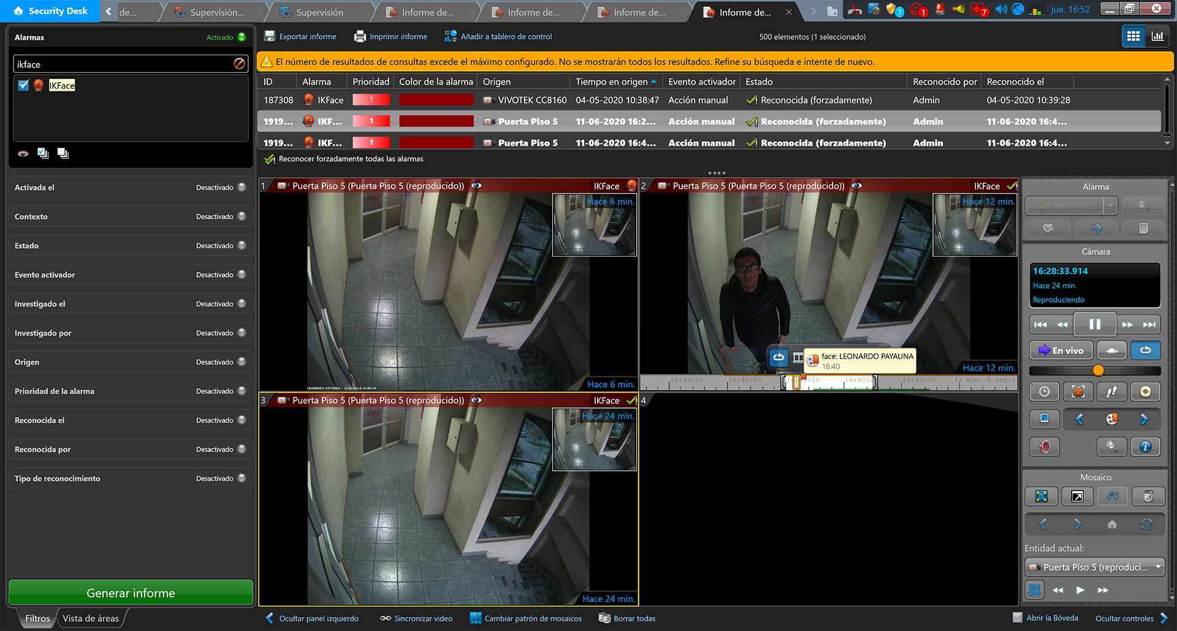Enable the Evento activador filter

242,274
